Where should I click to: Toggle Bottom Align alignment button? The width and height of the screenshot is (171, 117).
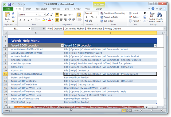(x=65, y=15)
